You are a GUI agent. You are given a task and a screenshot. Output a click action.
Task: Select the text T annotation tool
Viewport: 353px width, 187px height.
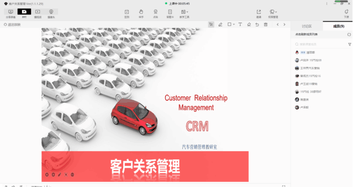240,25
